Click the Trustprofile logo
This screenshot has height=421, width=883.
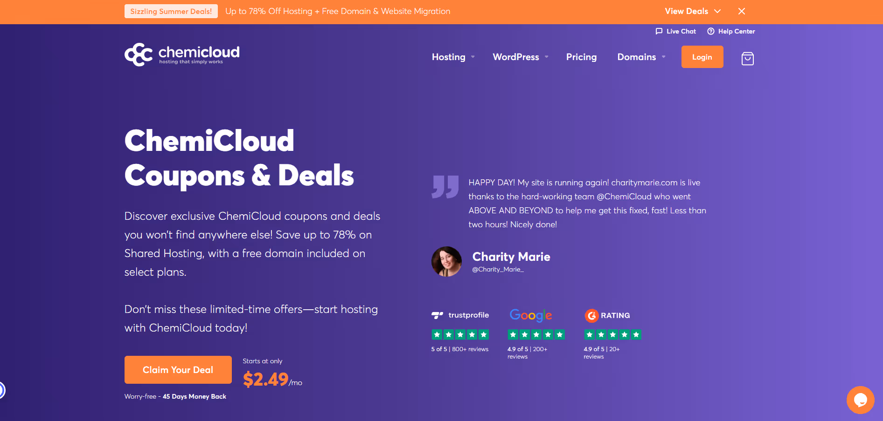pos(460,315)
